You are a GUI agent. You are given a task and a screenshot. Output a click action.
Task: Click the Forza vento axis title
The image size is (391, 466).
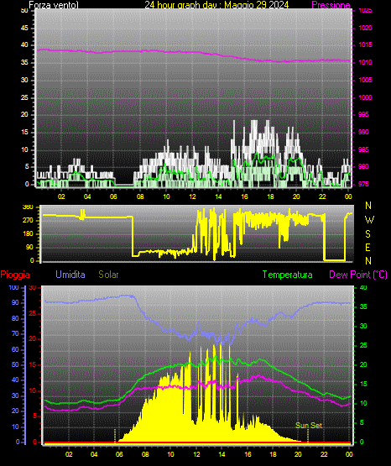(54, 5)
